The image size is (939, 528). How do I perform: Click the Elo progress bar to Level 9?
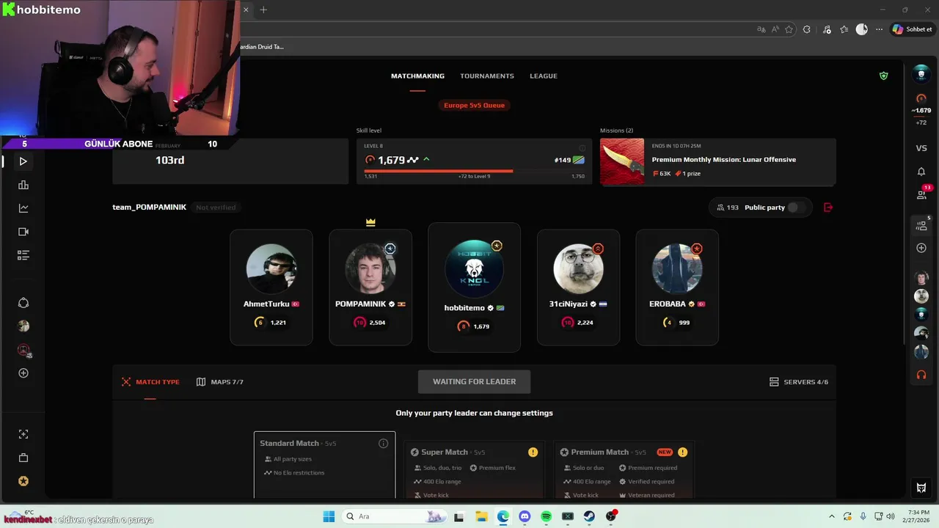(474, 171)
